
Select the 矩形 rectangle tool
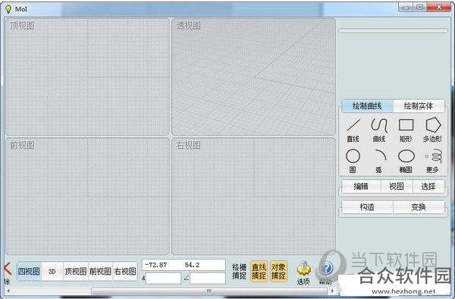406,130
